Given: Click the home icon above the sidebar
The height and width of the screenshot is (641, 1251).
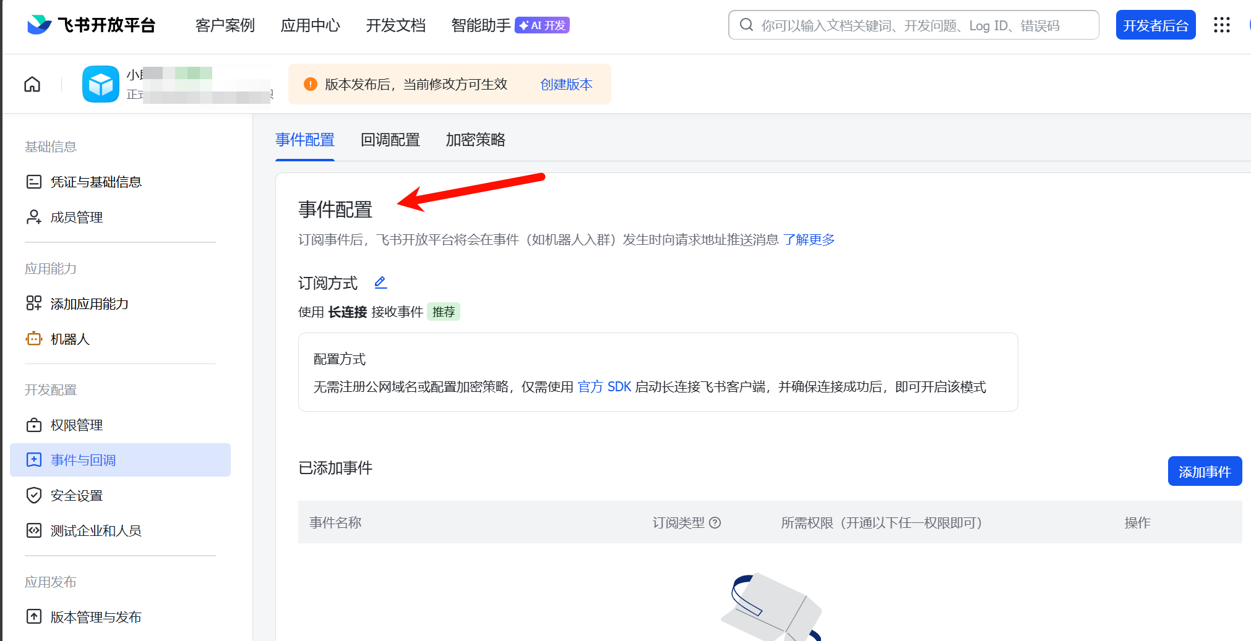Looking at the screenshot, I should pyautogui.click(x=32, y=84).
